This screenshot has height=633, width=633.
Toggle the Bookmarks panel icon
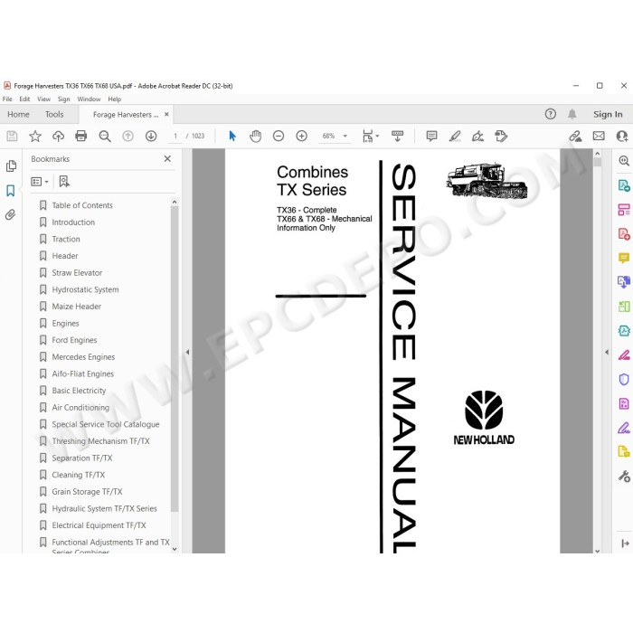point(11,191)
